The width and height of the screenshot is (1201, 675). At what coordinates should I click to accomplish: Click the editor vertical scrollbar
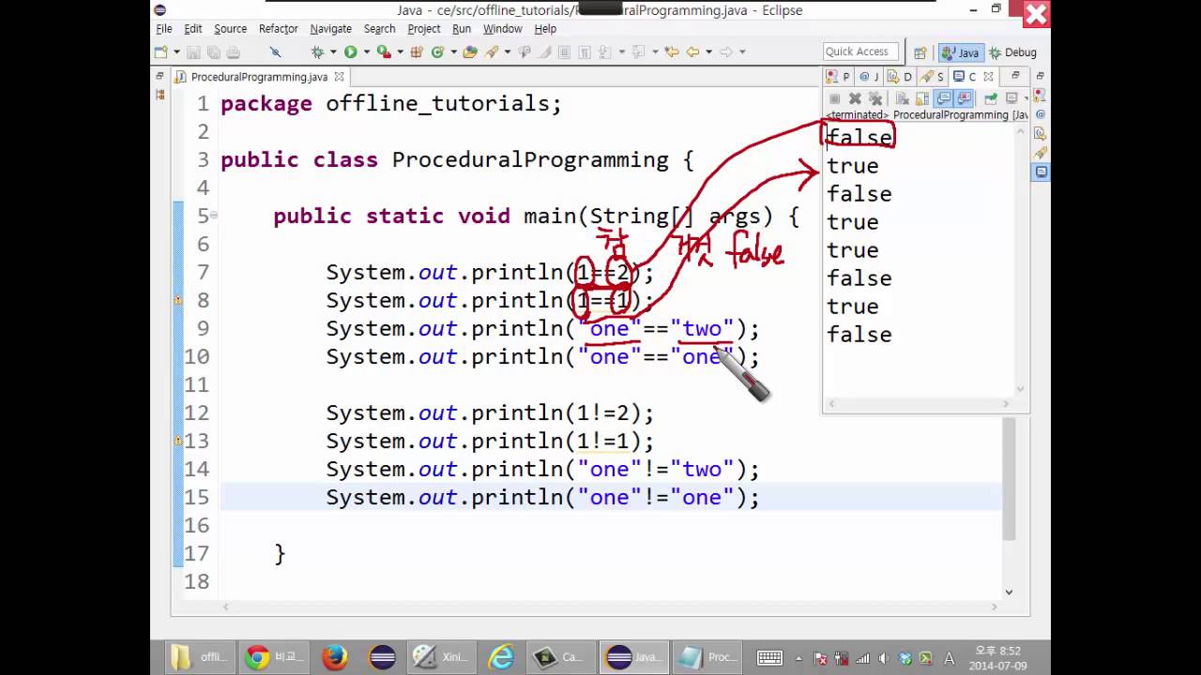[x=1009, y=478]
